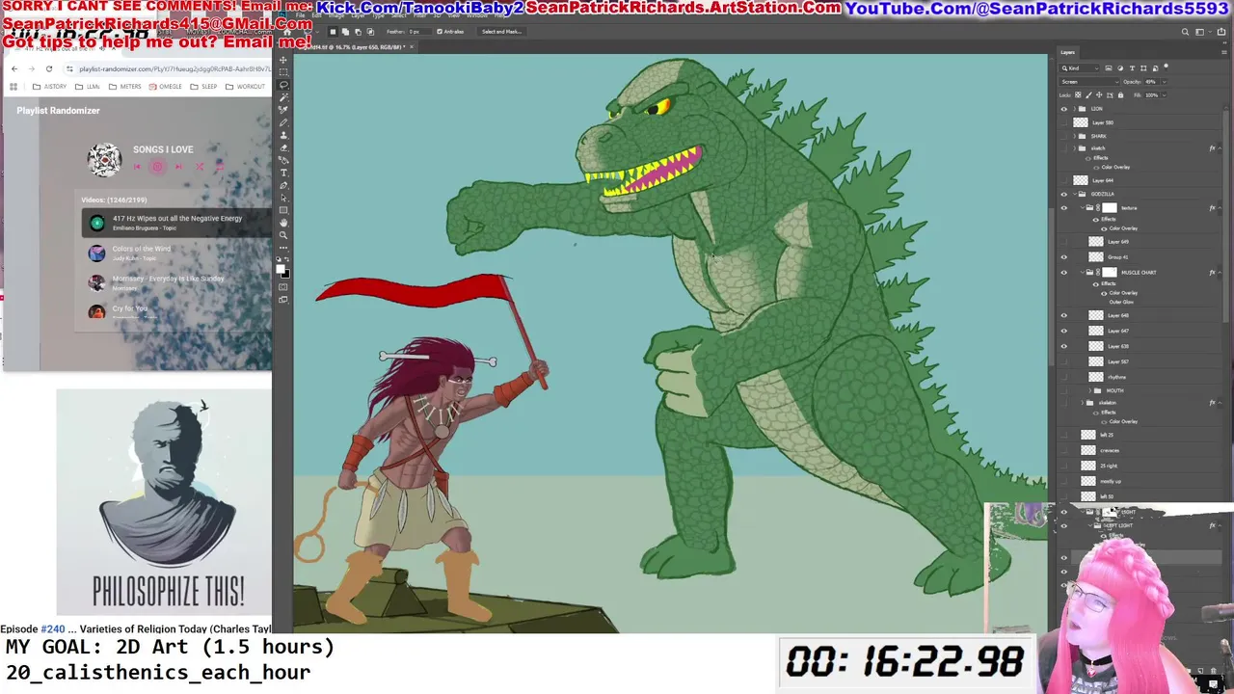This screenshot has height=694, width=1234.
Task: Collapse the GODZILLA group
Action: click(1075, 194)
